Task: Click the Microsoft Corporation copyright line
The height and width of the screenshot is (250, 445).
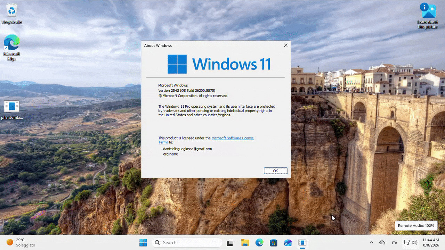Action: pos(193,95)
